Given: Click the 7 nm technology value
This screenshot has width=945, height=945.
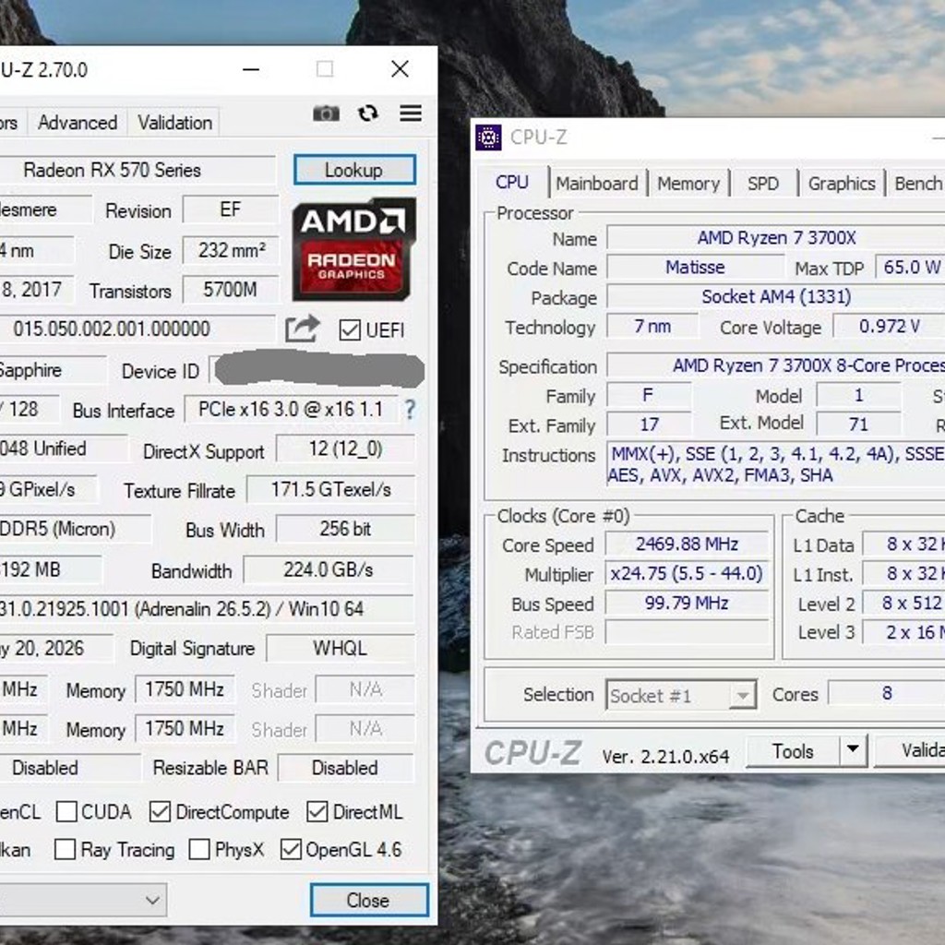Looking at the screenshot, I should click(x=652, y=326).
